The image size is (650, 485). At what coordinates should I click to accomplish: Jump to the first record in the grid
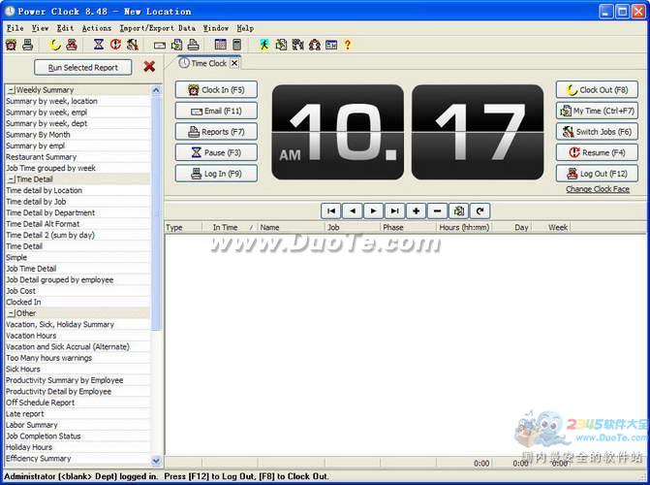tap(330, 210)
